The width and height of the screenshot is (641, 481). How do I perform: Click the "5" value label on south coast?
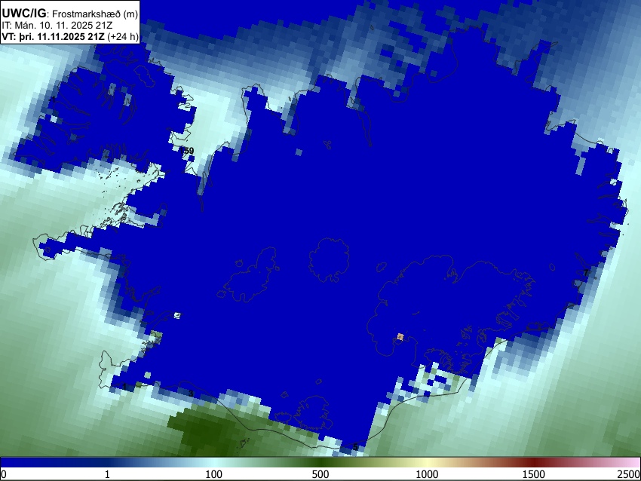pyautogui.click(x=355, y=446)
